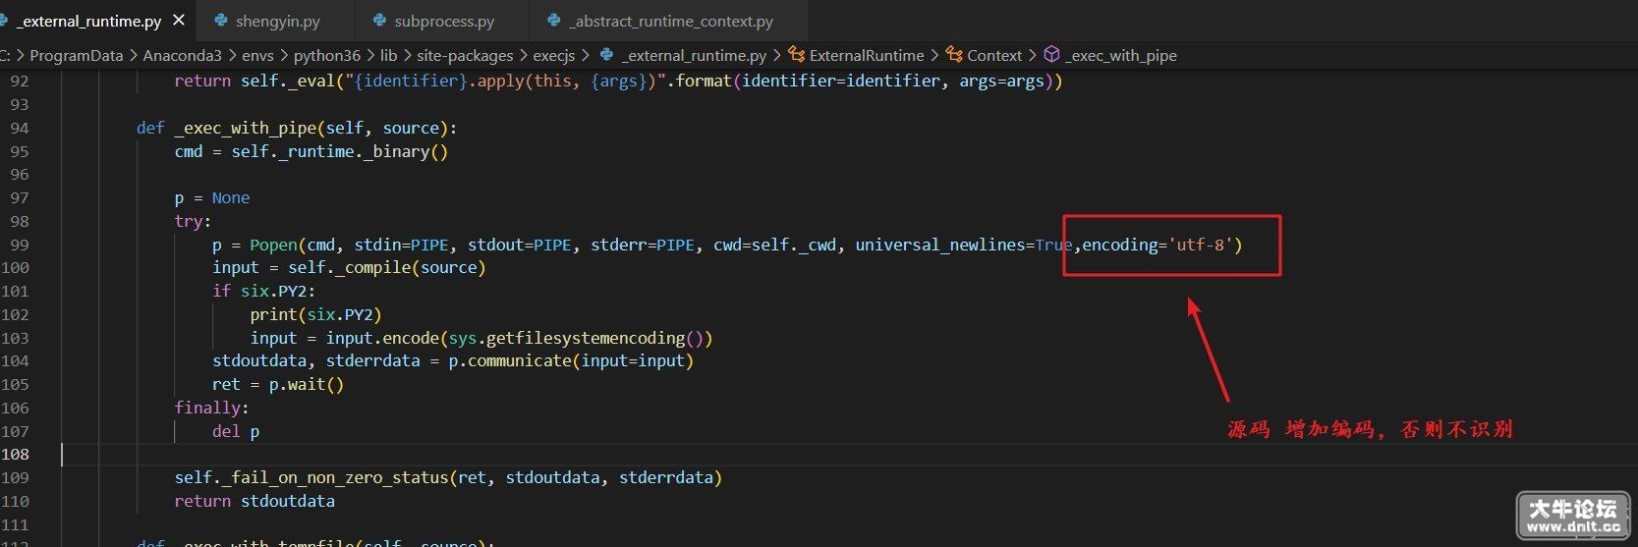Open the site-packages breadcrumb folder
Screen dimensions: 1638x547
(465, 56)
